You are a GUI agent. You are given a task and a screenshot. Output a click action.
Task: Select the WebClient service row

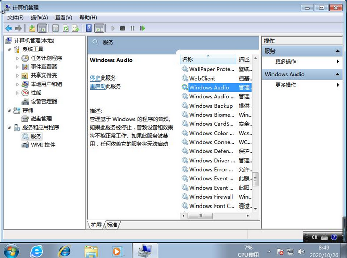tap(216, 78)
